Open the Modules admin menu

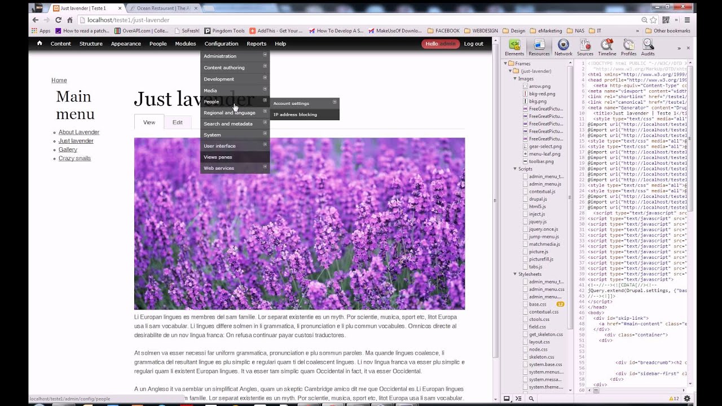186,43
